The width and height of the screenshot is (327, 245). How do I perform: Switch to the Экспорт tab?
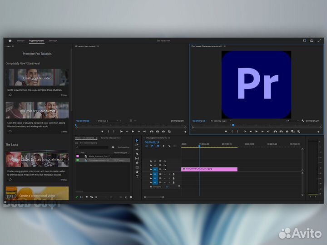[x=53, y=41]
